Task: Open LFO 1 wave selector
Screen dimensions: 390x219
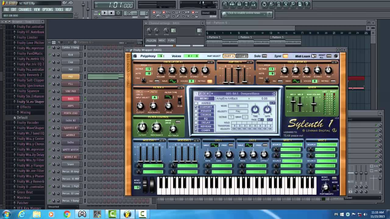Action: coord(214,145)
